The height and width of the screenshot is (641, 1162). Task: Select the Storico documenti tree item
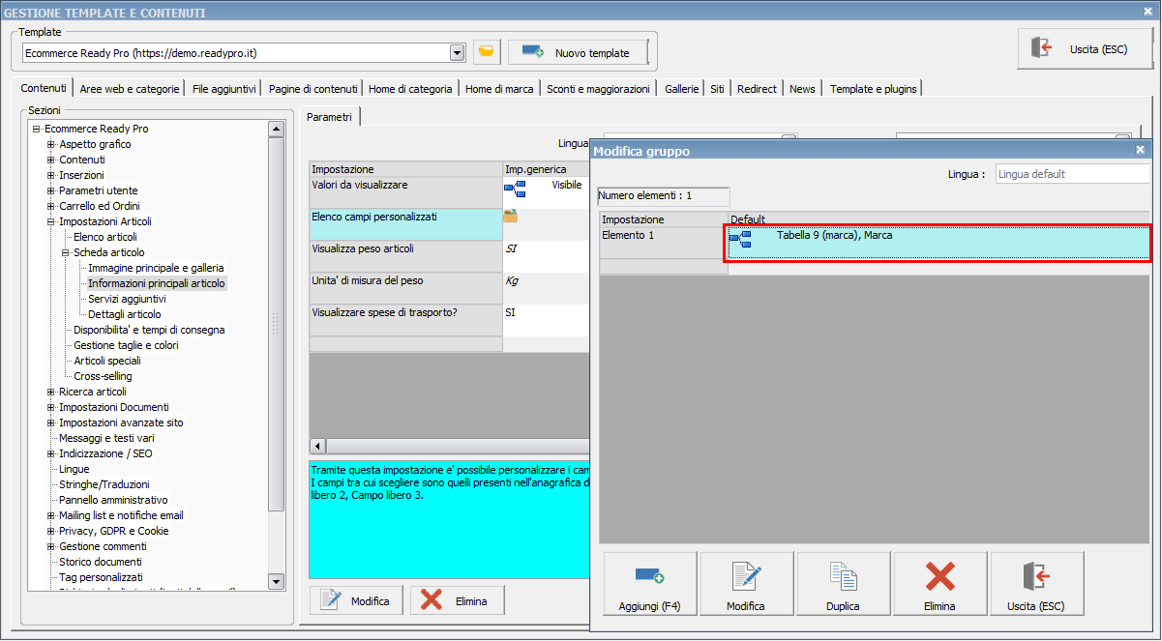tap(101, 562)
